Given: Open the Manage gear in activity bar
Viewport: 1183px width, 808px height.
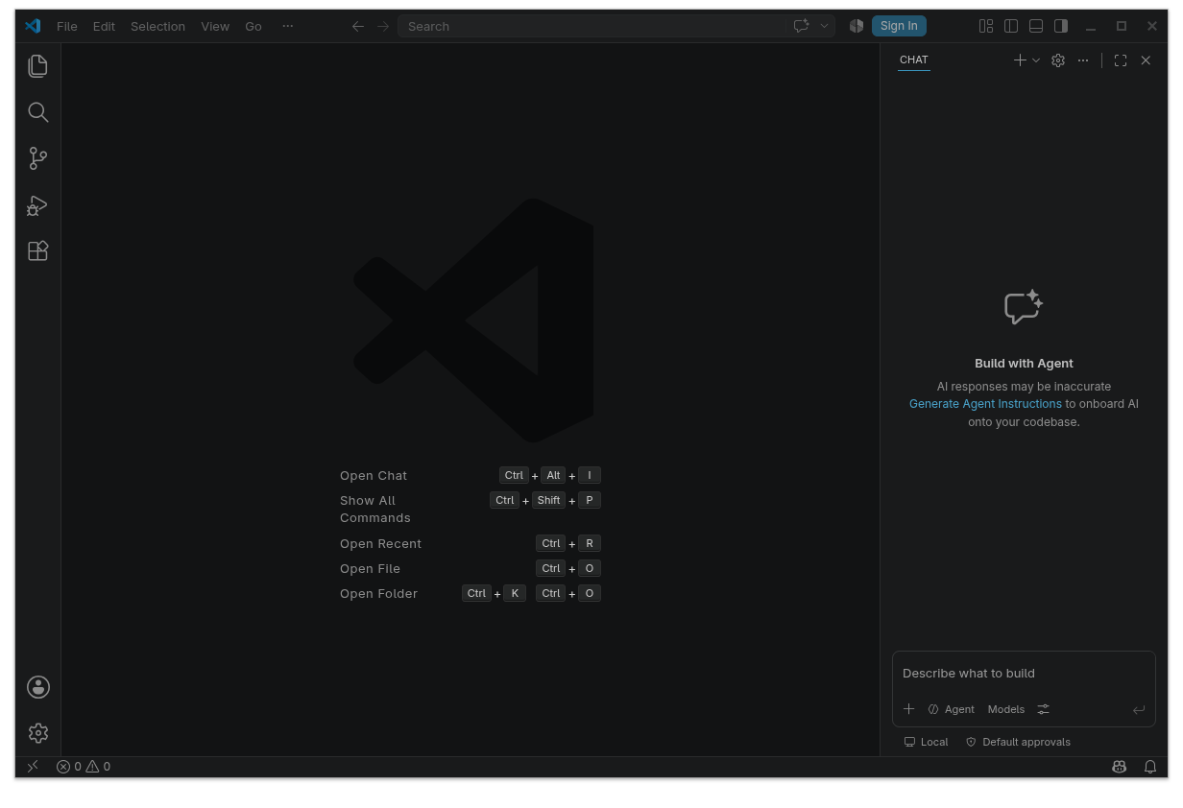Looking at the screenshot, I should tap(38, 733).
